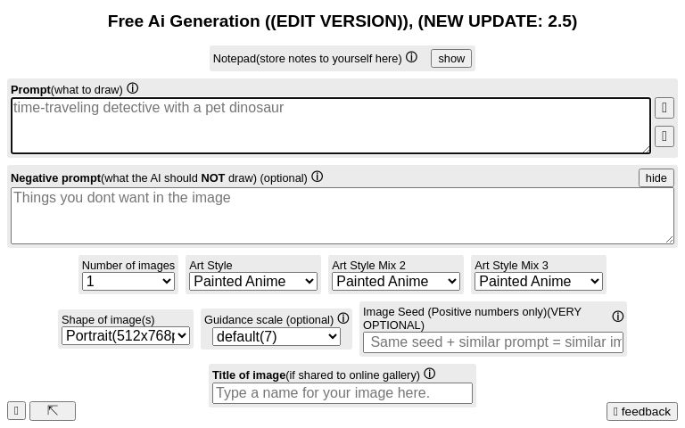This screenshot has height=428, width=685.
Task: Open the Number of images dropdown
Action: click(128, 281)
